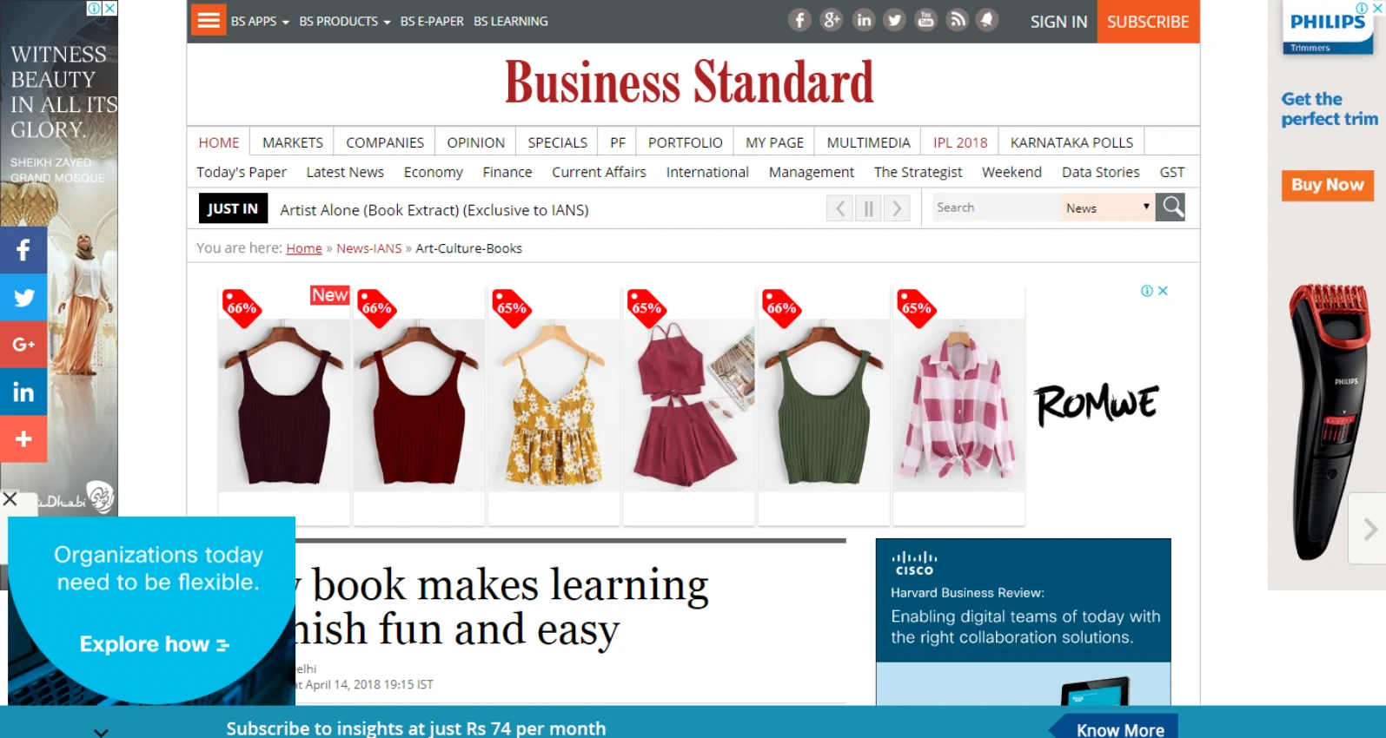Pause the Just In news ticker
This screenshot has height=738, width=1386.
[x=868, y=208]
